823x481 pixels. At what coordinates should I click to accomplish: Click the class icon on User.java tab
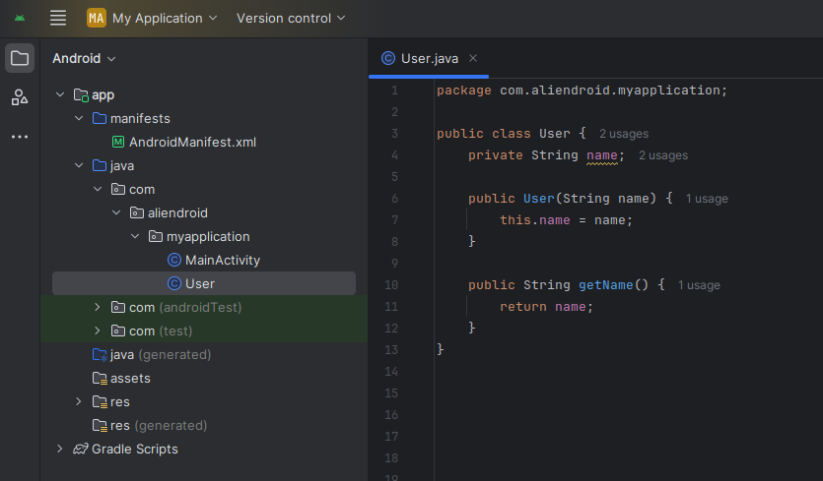(388, 58)
